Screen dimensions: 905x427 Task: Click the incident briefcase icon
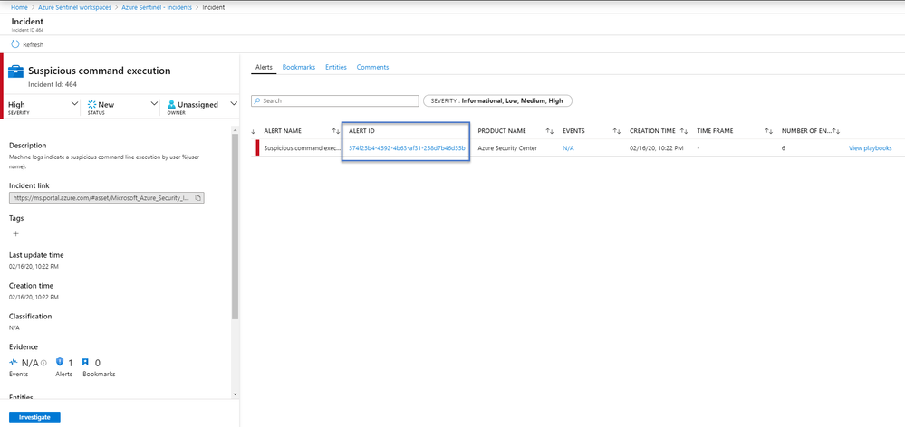16,71
